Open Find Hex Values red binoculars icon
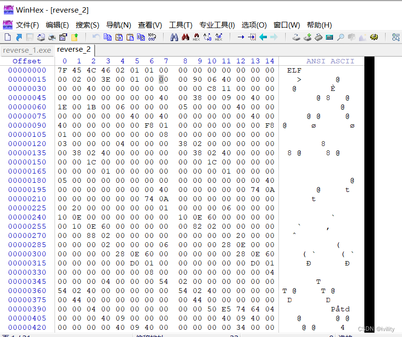The image size is (402, 337). click(x=185, y=37)
